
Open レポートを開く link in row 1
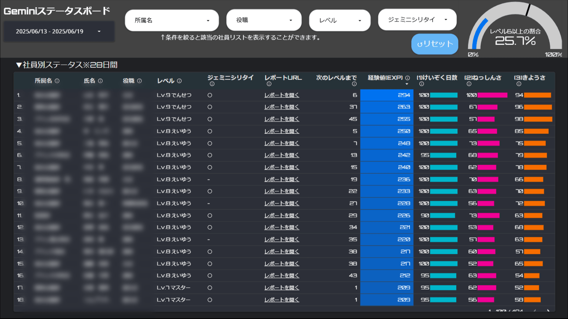point(281,95)
